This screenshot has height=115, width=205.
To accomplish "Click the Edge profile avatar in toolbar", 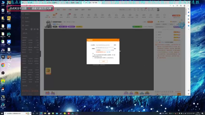I will pos(184,6).
